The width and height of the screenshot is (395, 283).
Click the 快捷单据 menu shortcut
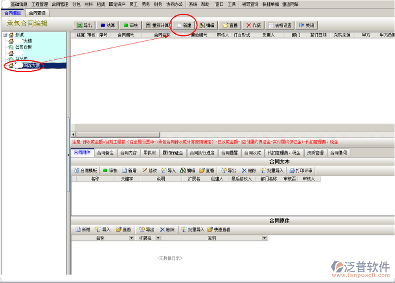tap(271, 4)
